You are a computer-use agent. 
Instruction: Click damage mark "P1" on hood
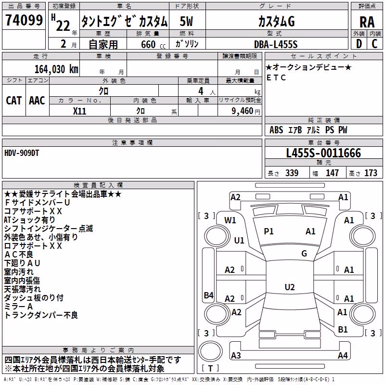click(269, 231)
